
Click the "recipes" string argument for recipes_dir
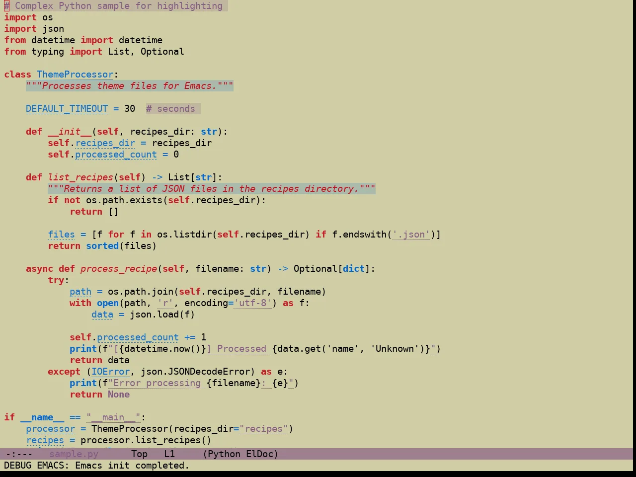(264, 429)
